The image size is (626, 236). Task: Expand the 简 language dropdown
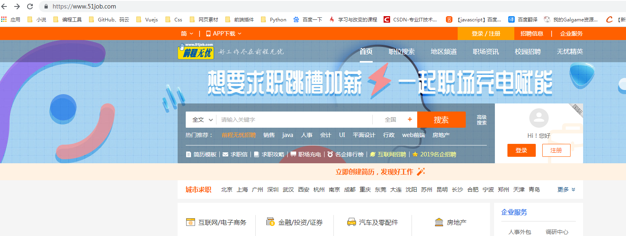pos(187,34)
